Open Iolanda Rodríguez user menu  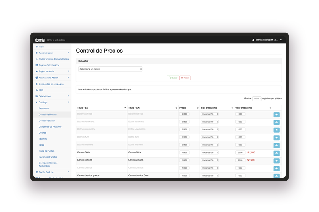click(267, 40)
